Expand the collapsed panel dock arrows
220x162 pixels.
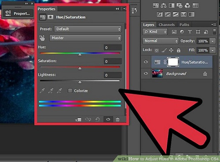click(26, 4)
